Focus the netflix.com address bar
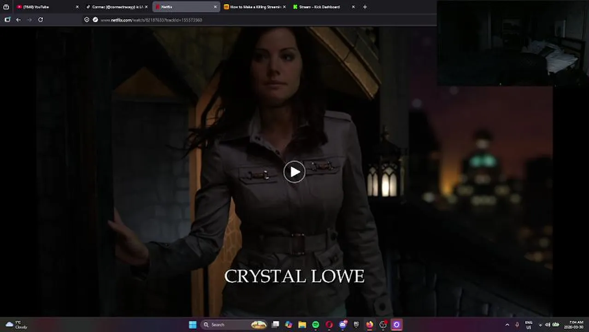Image resolution: width=589 pixels, height=332 pixels. click(x=258, y=20)
